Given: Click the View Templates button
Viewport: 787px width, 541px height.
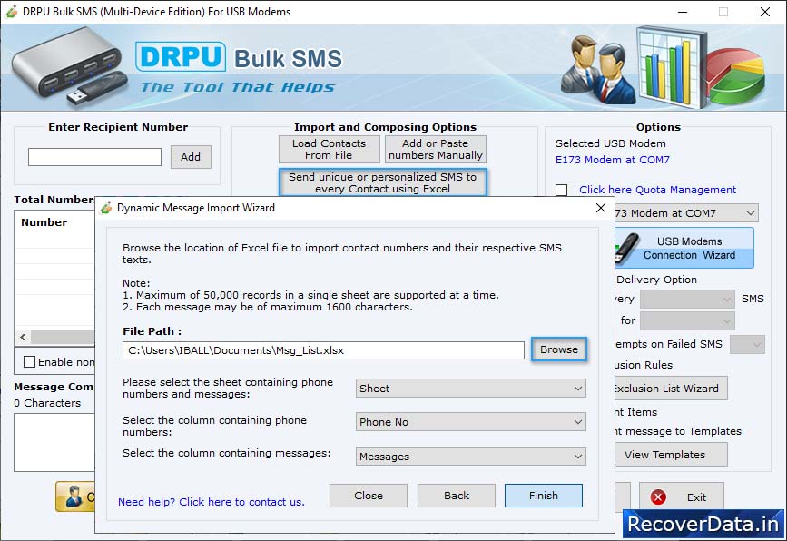Looking at the screenshot, I should (x=671, y=455).
